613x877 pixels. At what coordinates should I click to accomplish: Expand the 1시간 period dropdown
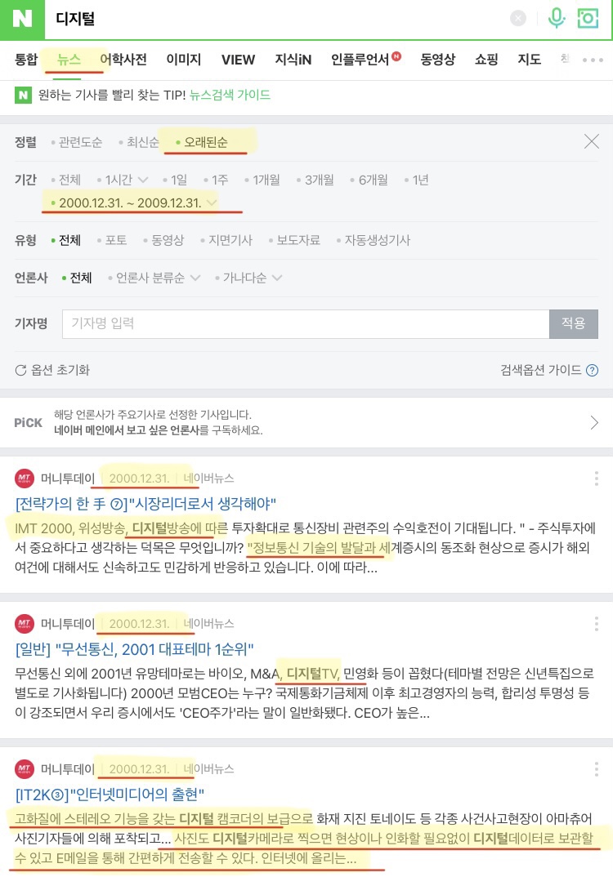coord(123,180)
